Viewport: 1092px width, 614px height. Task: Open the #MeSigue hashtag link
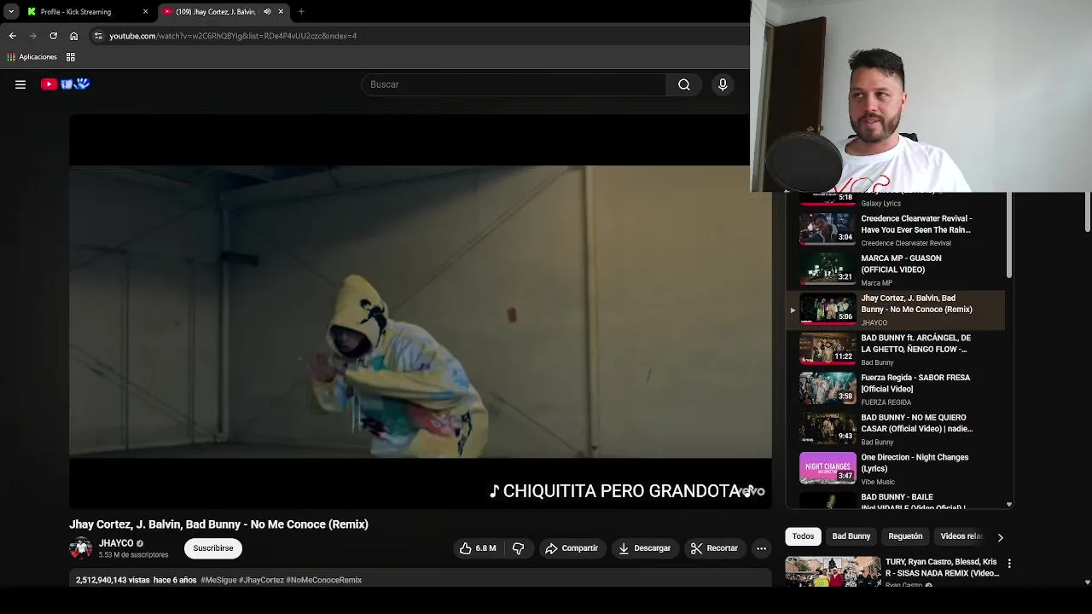click(x=218, y=580)
